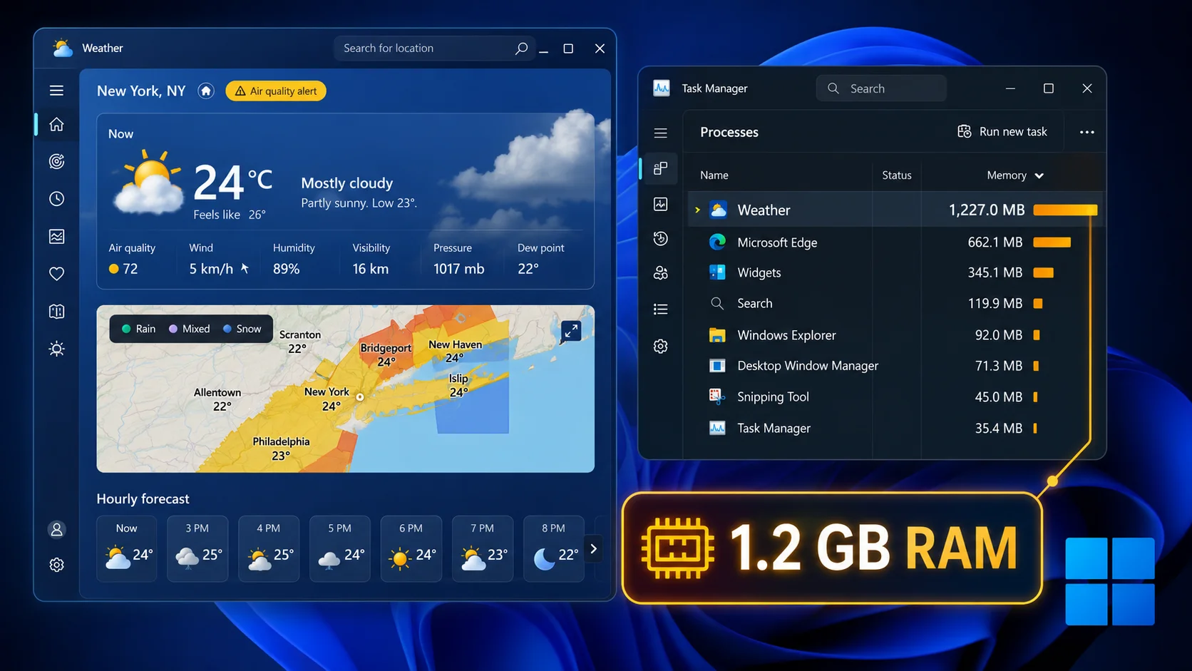Open the sun icon in Weather sidebar
The image size is (1192, 671).
(x=56, y=349)
